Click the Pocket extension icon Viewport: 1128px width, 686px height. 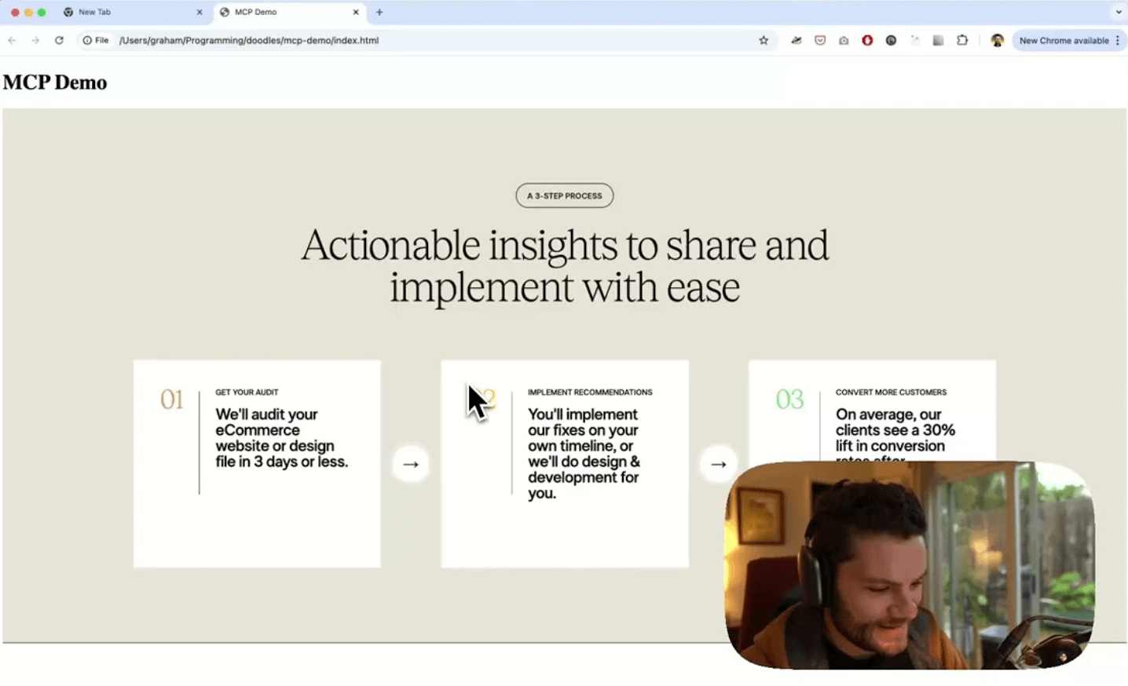tap(820, 40)
